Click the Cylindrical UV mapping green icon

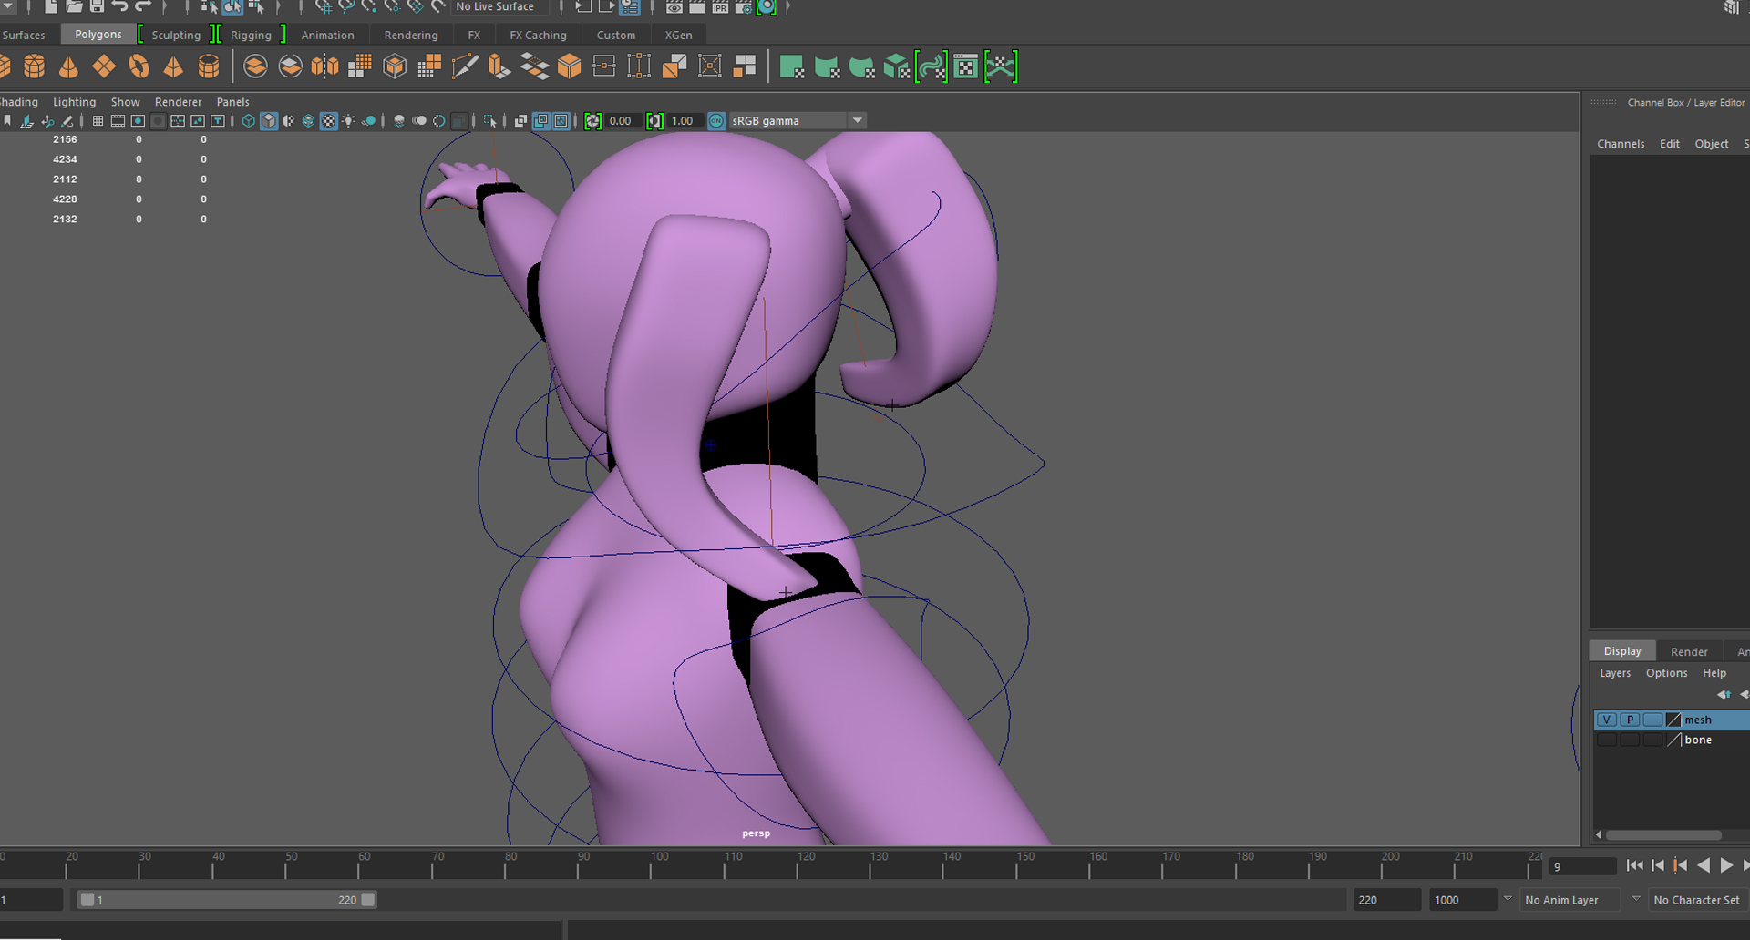tap(827, 66)
